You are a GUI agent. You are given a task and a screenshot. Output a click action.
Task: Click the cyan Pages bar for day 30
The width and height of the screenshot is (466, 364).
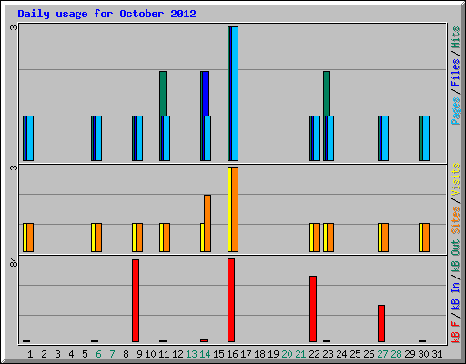(426, 138)
